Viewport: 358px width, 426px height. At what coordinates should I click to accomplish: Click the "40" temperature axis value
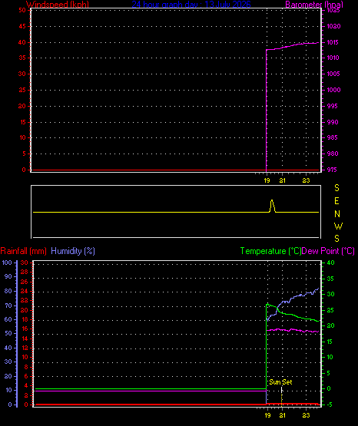click(330, 263)
